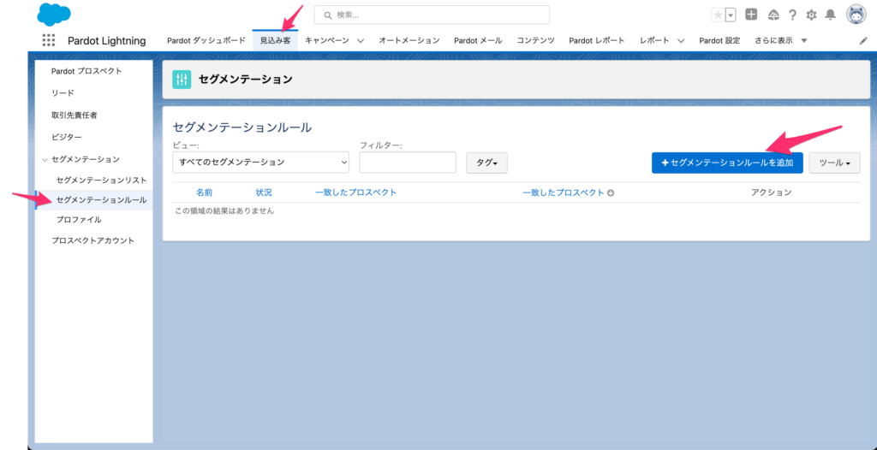Open the レポート tab
This screenshot has height=450, width=877.
click(x=654, y=41)
